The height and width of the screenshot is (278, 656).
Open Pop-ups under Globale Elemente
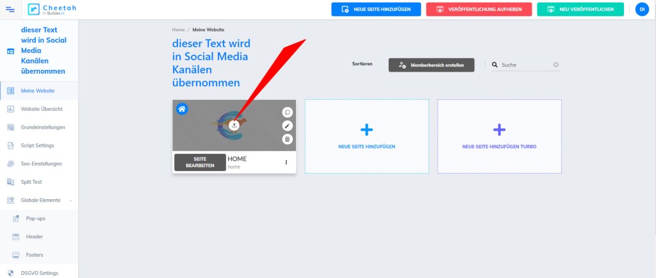[35, 218]
